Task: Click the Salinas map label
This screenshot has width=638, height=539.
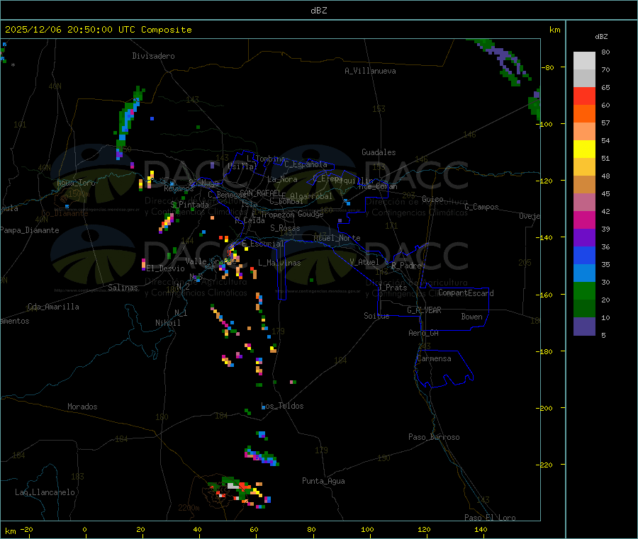Action: [123, 288]
